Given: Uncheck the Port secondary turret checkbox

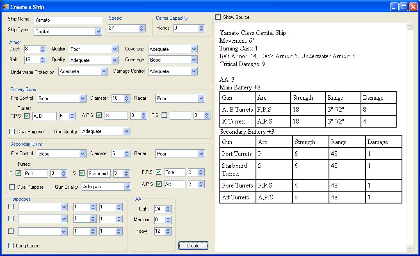Looking at the screenshot, I should tap(18, 173).
